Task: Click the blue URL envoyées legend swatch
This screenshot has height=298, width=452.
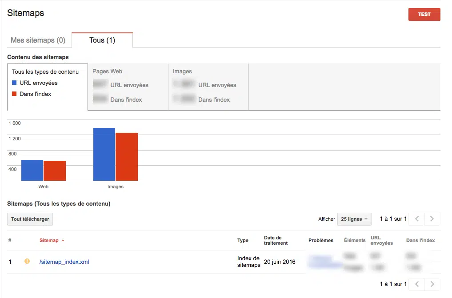Action: click(x=15, y=83)
